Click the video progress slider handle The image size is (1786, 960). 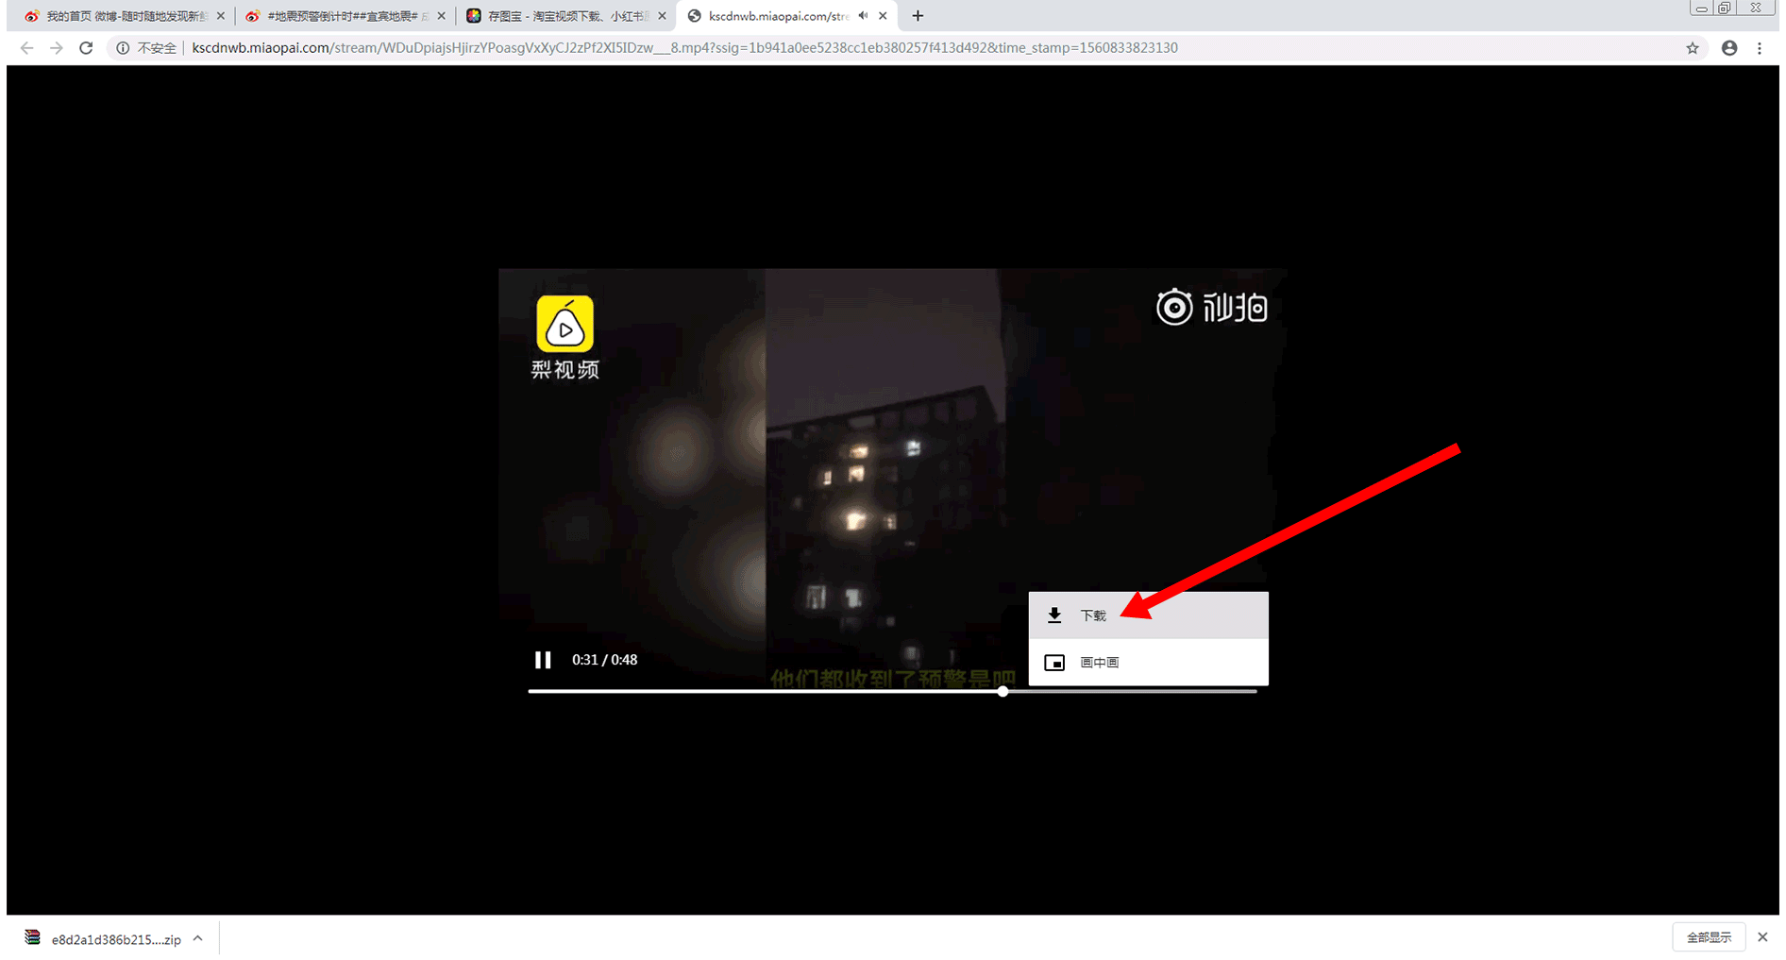(1003, 691)
